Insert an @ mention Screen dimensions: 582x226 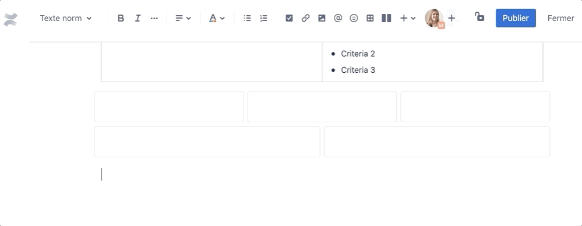click(338, 18)
